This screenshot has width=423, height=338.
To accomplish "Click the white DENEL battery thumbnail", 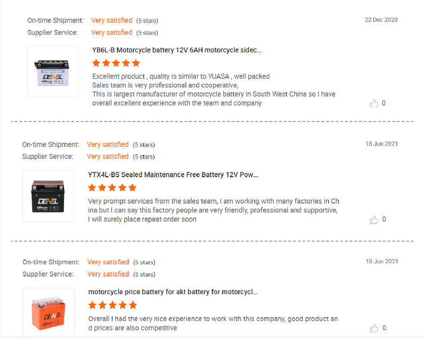I will [x=52, y=71].
